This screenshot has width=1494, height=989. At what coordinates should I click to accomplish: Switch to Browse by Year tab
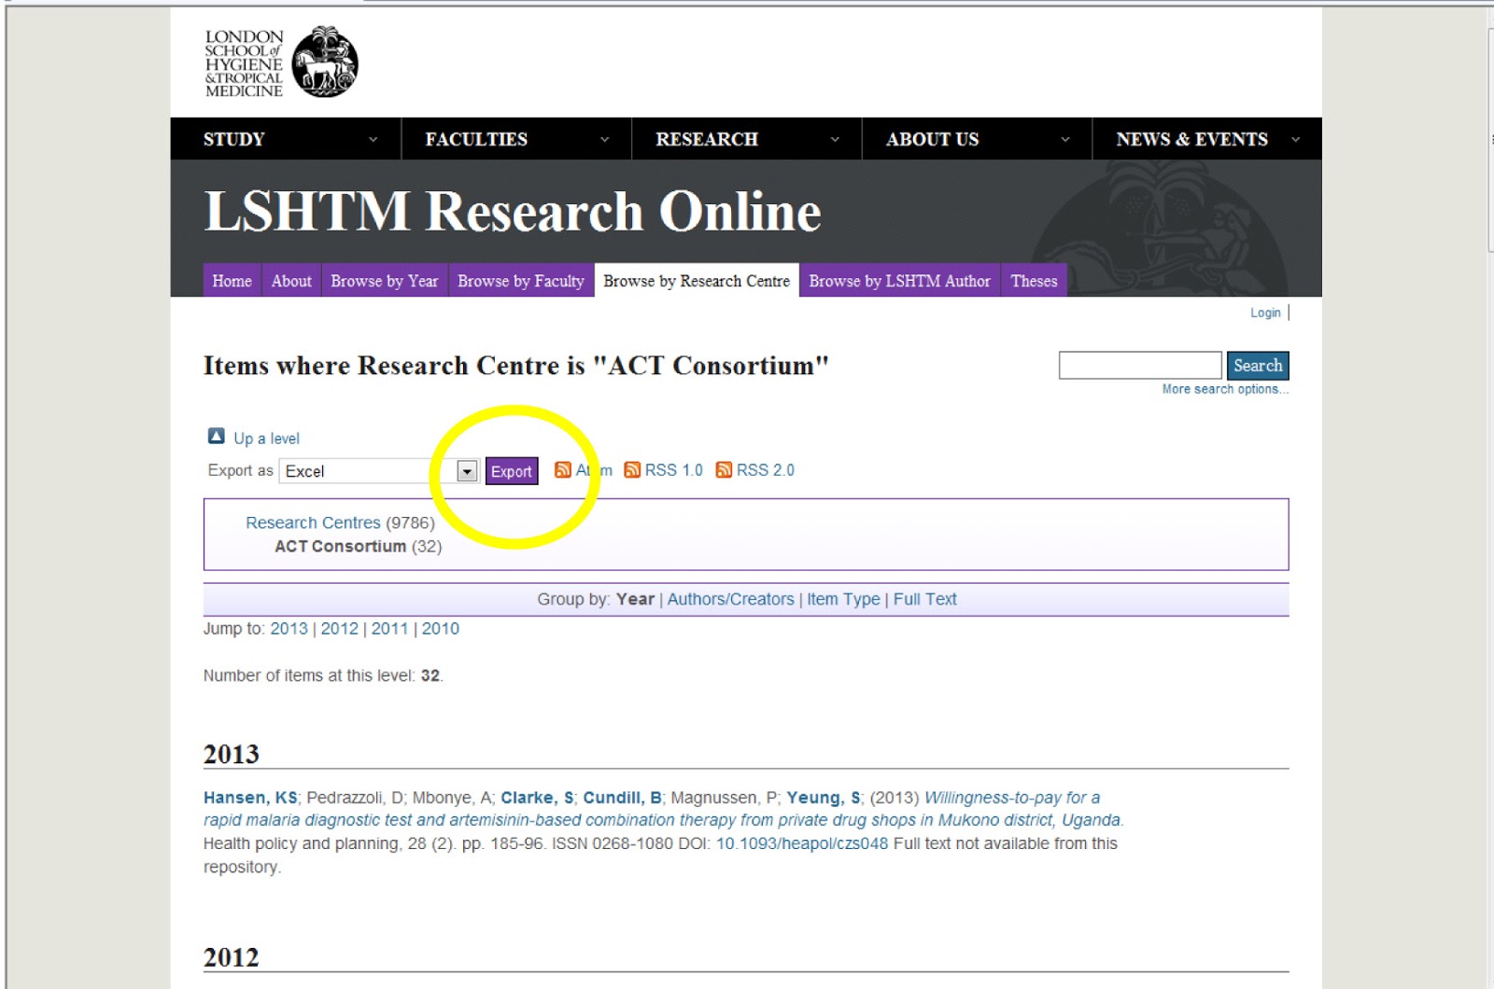[x=384, y=281]
